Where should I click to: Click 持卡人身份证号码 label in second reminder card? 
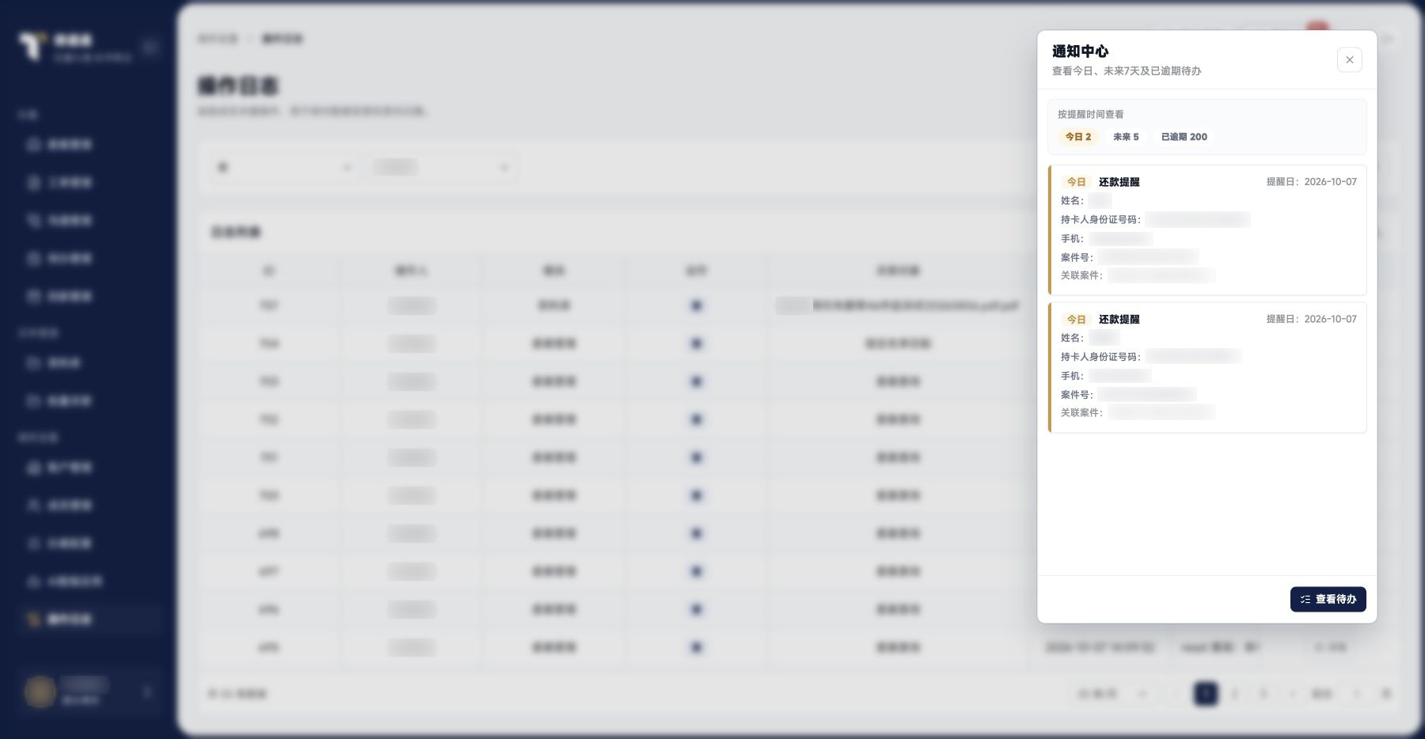coord(1100,357)
